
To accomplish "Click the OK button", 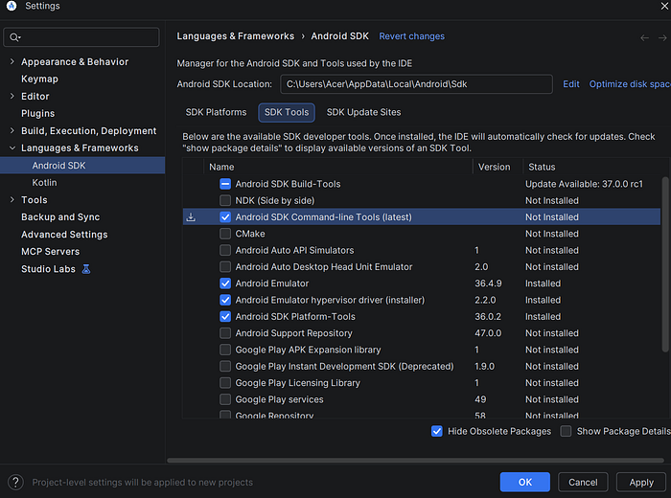I will pyautogui.click(x=525, y=482).
